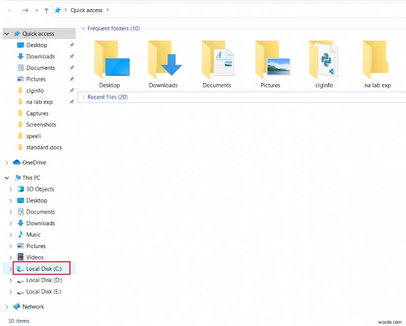Click pin icon next to na lab exp
Screen dimensions: 406x326
tap(72, 102)
